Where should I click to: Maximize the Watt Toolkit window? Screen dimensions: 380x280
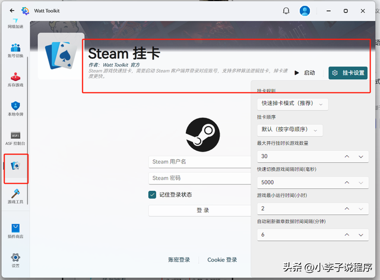(346, 11)
